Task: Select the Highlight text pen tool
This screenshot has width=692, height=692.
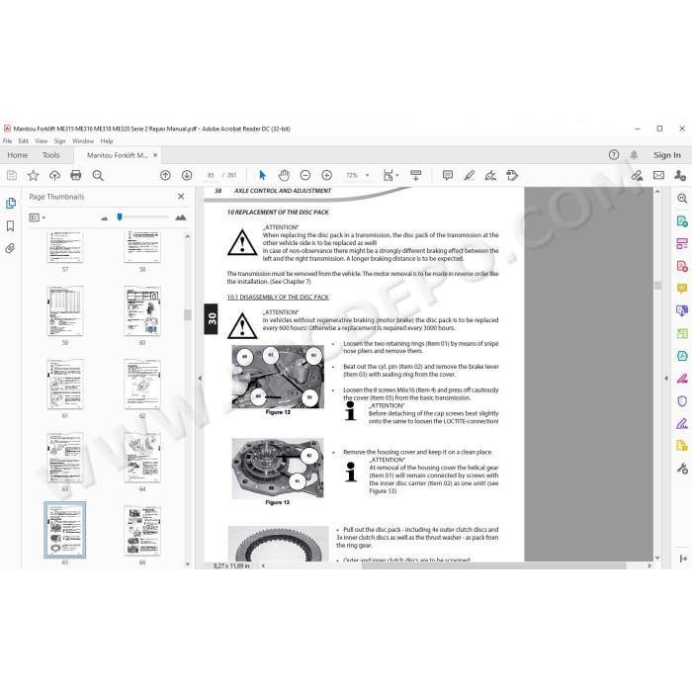Action: pos(470,175)
